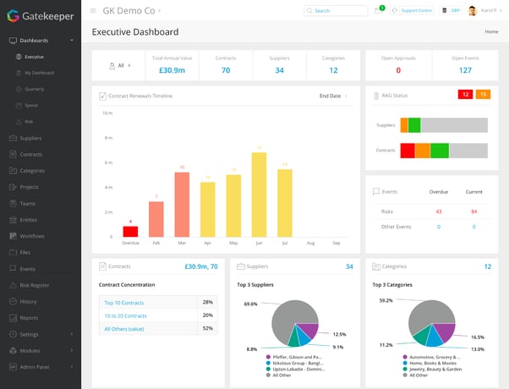509x389 pixels.
Task: Open History in sidebar
Action: [x=28, y=301]
